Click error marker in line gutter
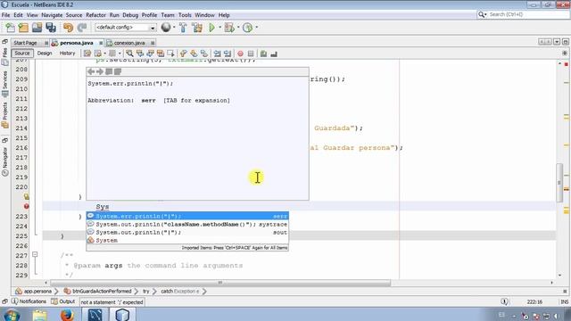571x321 pixels. pos(26,206)
